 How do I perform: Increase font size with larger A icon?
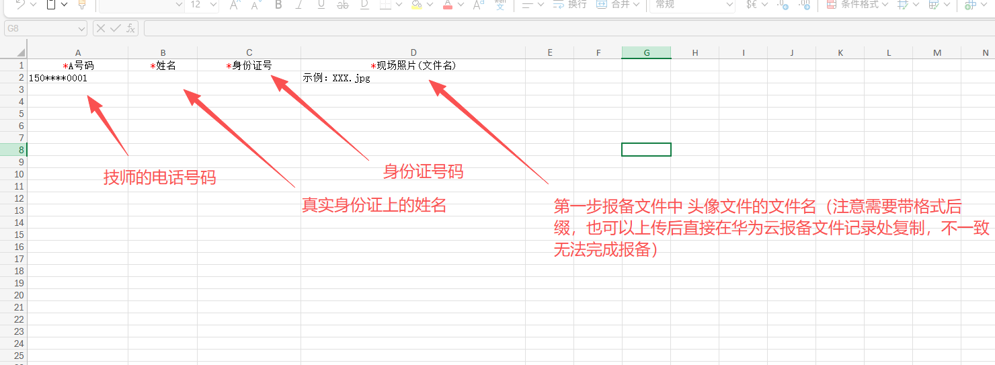[235, 5]
